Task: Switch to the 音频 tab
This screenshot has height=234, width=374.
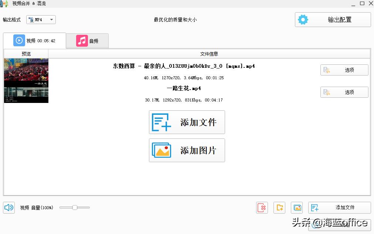Action: coord(88,41)
